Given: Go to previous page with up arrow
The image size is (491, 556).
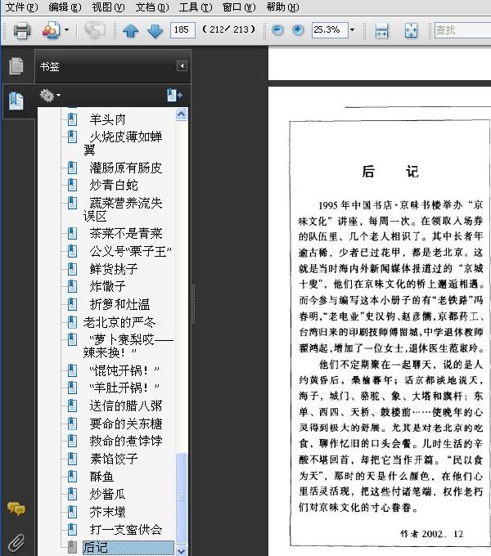Looking at the screenshot, I should (x=131, y=30).
